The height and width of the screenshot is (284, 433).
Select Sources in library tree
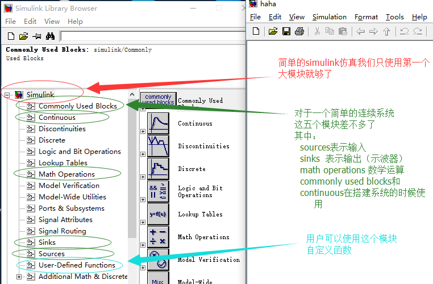(x=52, y=254)
